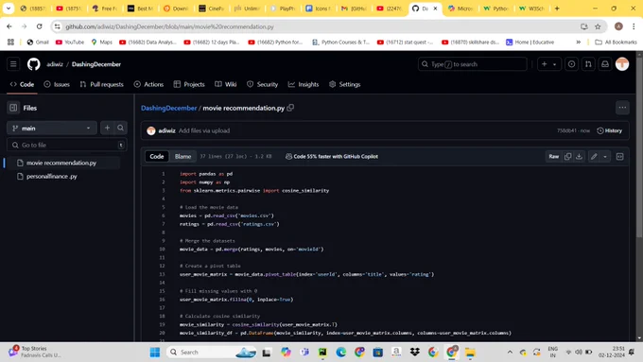The image size is (643, 362).
Task: Open the repository Settings tab
Action: [345, 84]
